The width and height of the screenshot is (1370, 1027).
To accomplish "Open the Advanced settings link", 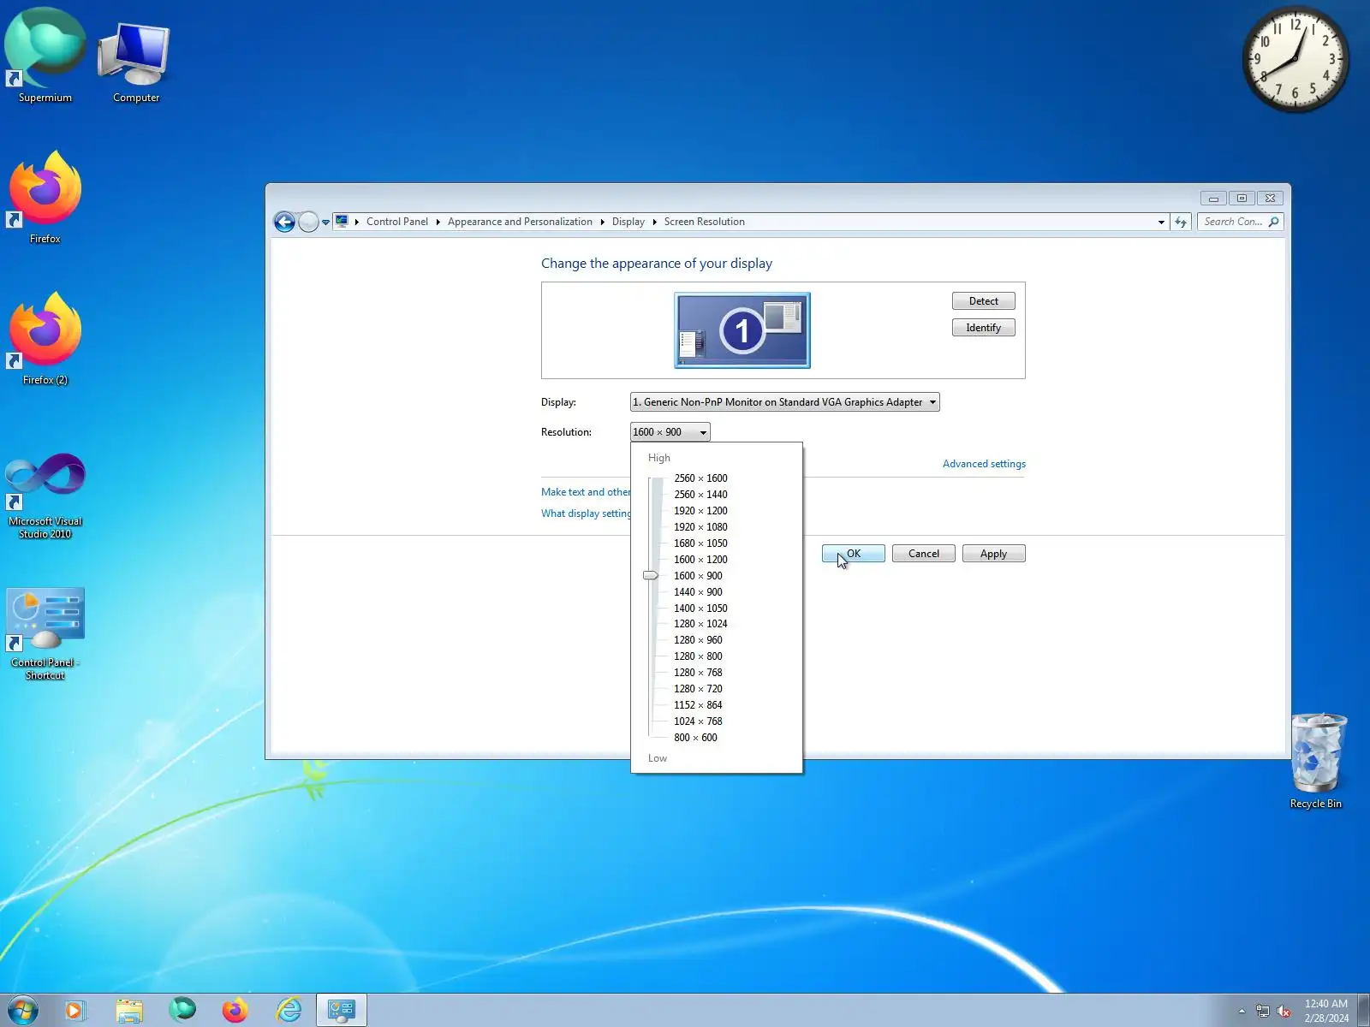I will pyautogui.click(x=984, y=464).
